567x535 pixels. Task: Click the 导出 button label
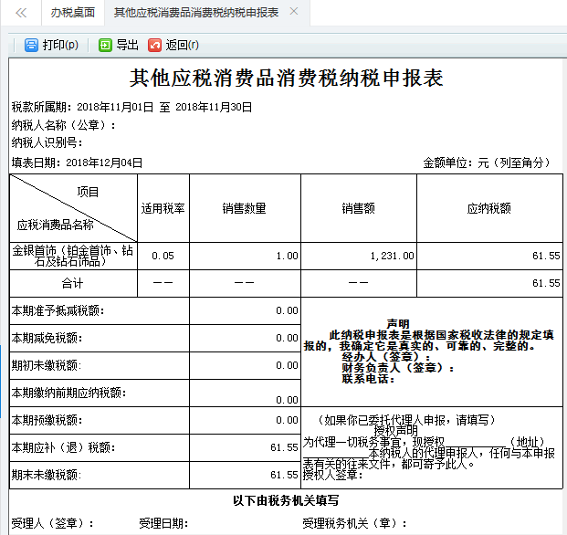[127, 45]
